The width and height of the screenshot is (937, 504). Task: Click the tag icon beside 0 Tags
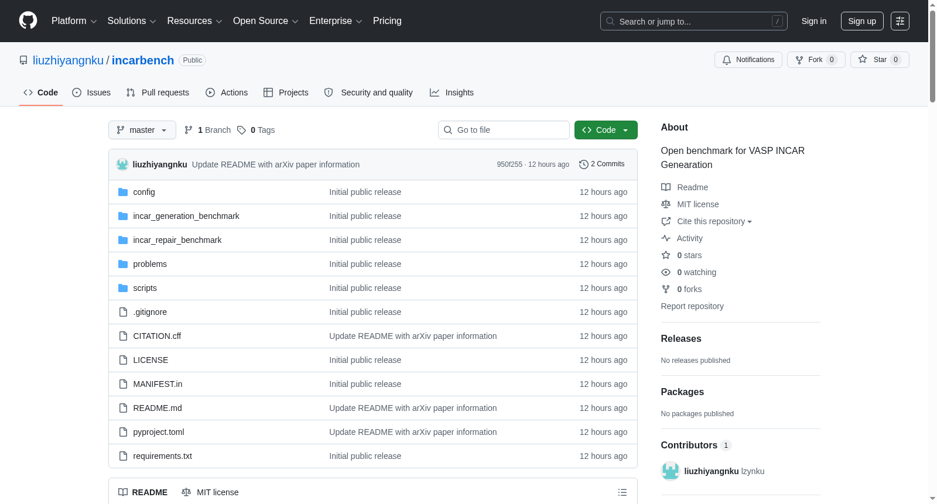(241, 130)
